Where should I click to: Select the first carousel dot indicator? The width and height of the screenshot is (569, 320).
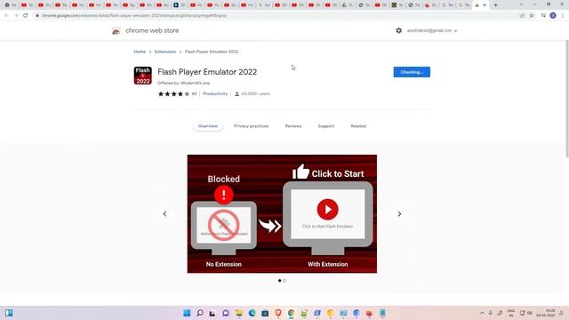coord(279,281)
